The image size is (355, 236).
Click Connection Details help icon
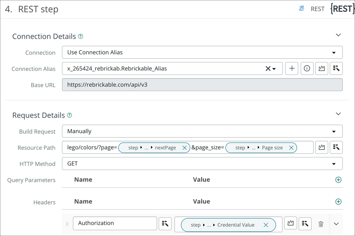81,36
